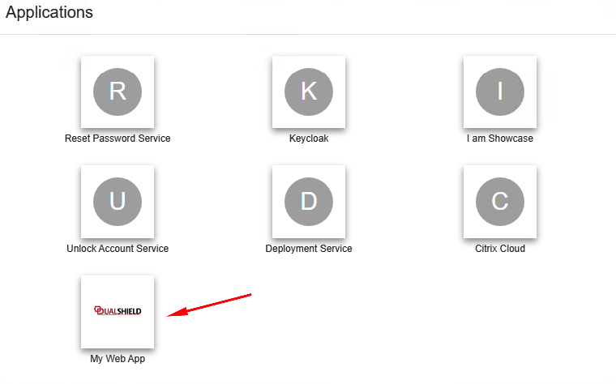Launch Citrix Cloud from its C icon
This screenshot has width=616, height=384.
click(500, 202)
